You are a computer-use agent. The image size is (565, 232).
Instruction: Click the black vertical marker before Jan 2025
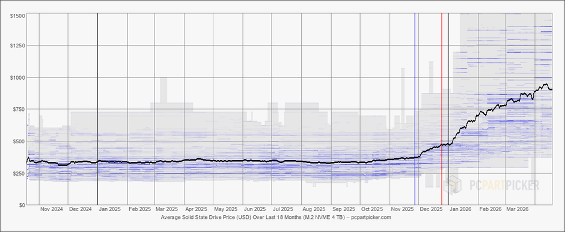[97, 109]
